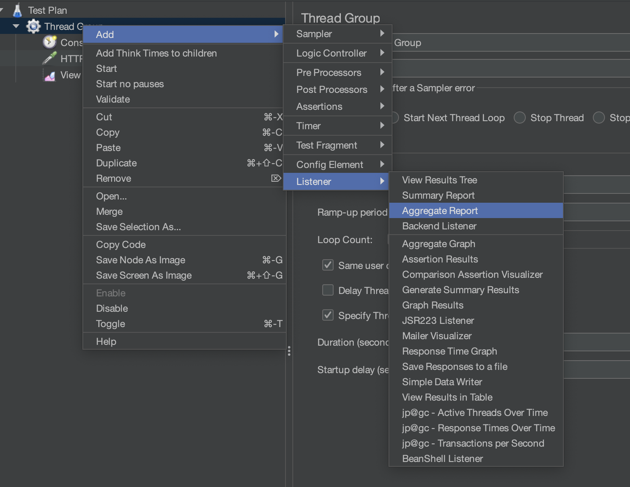This screenshot has width=630, height=487.
Task: Add Assertion Results listener
Action: [476, 259]
